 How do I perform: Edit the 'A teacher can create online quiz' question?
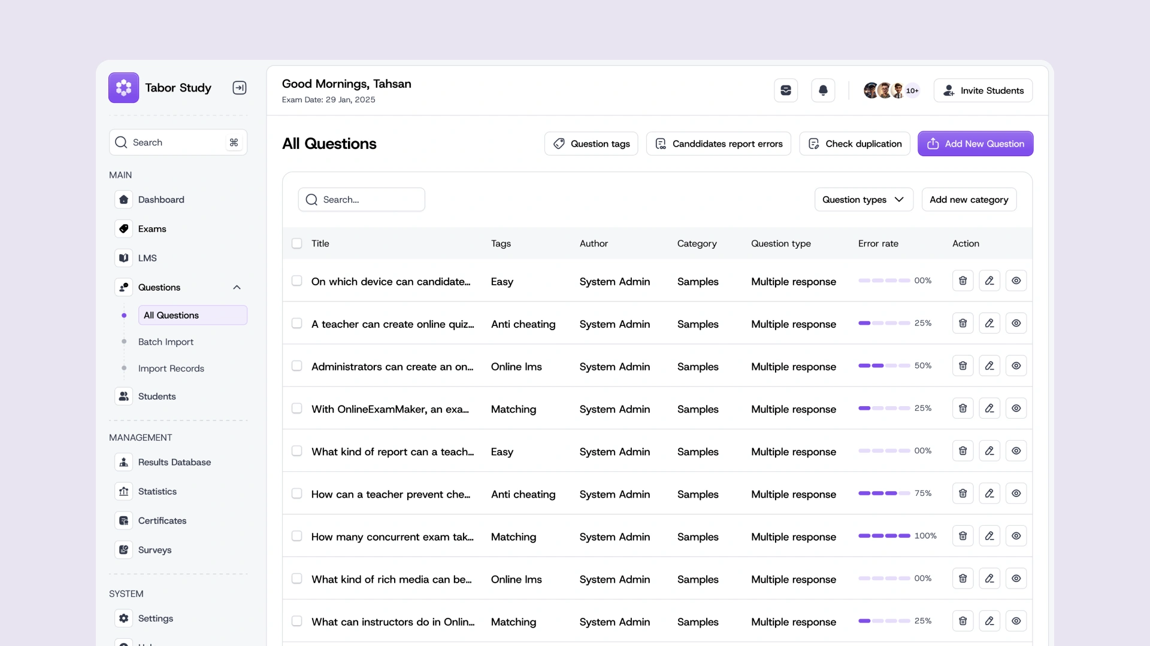(989, 323)
